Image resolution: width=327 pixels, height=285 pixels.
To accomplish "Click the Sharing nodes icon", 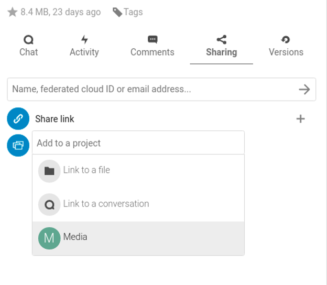I will point(222,40).
